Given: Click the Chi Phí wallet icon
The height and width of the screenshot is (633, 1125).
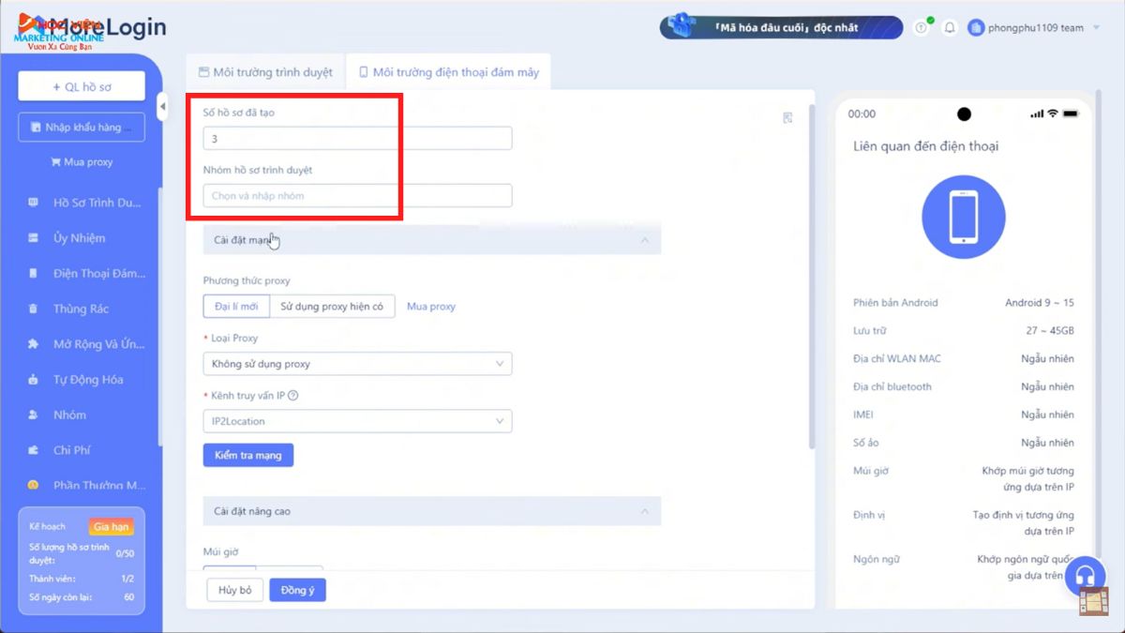Looking at the screenshot, I should click(x=34, y=450).
